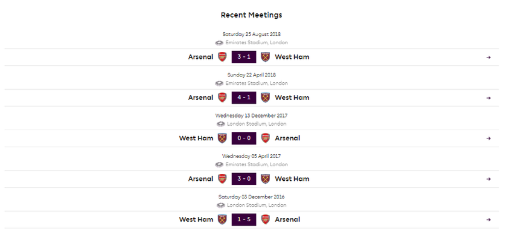Click West Ham name in 0 - 0 row
Viewport: 505px width, 232px height.
click(196, 138)
